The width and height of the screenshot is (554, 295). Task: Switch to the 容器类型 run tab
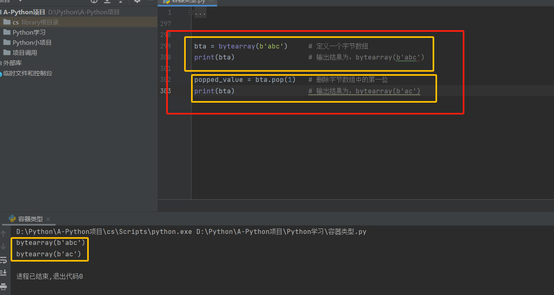click(30, 219)
